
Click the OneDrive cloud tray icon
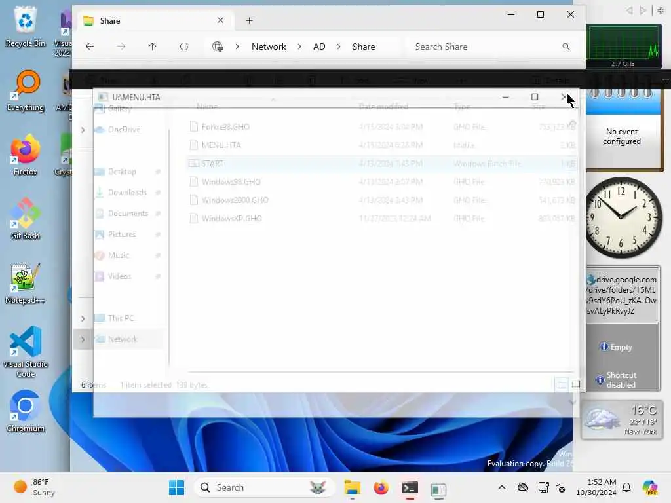[522, 487]
